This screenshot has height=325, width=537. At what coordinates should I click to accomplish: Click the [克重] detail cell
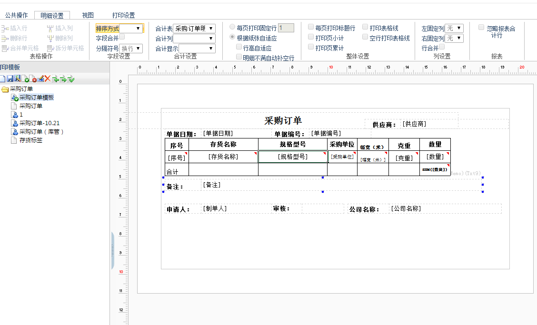coord(404,157)
